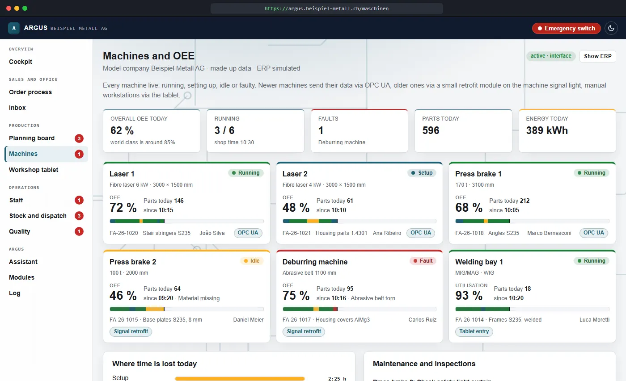Open the Inbox sidebar item
626x381 pixels.
(17, 108)
